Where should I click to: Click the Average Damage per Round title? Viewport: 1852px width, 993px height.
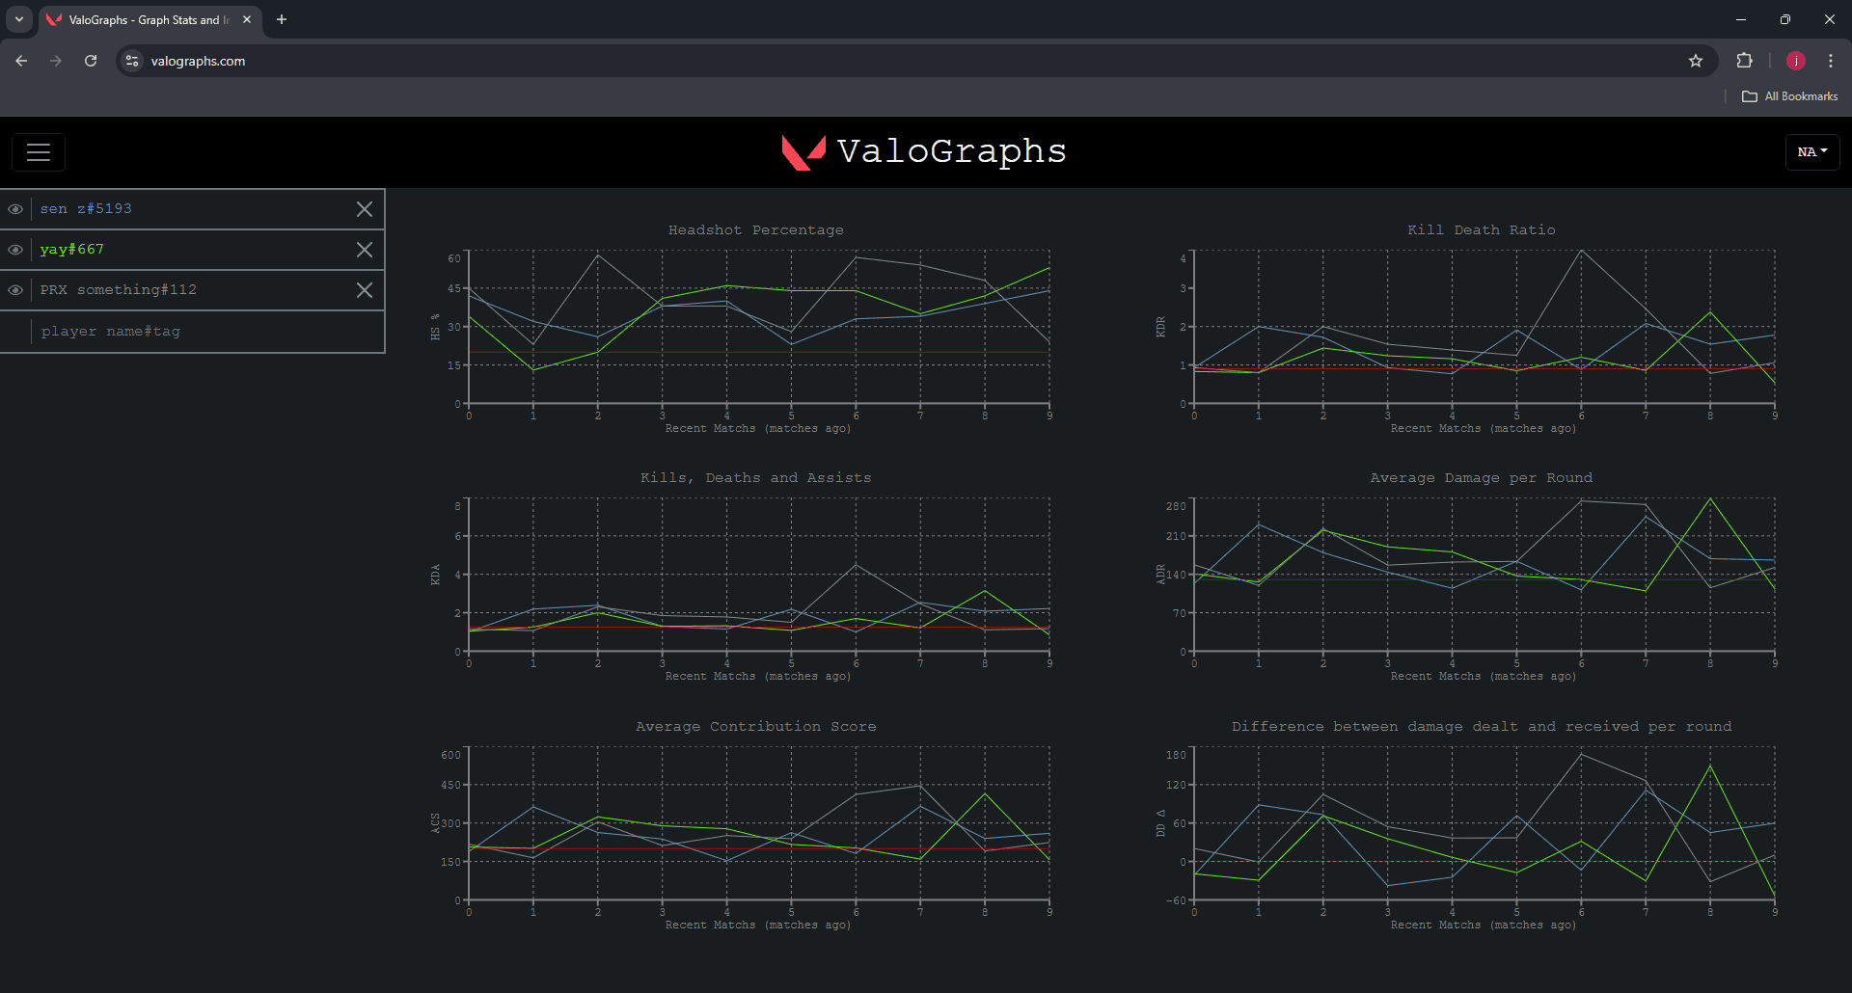point(1482,478)
